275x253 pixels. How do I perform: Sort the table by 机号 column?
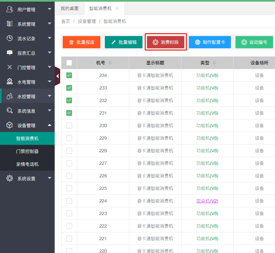(110, 63)
